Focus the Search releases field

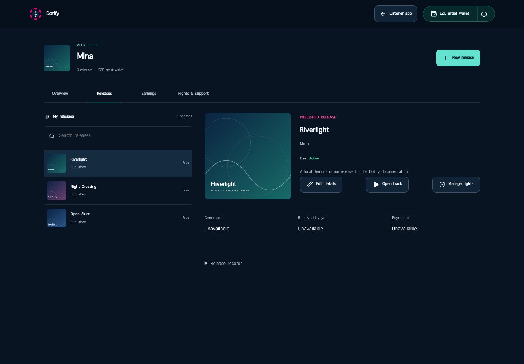pos(118,136)
